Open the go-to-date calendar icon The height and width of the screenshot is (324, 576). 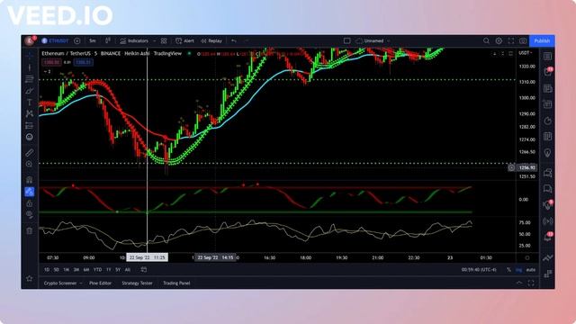(144, 270)
